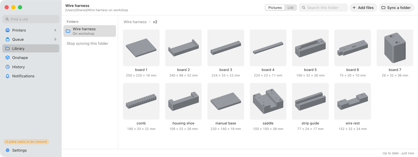Open the housing shoe thumbnail

click(183, 101)
